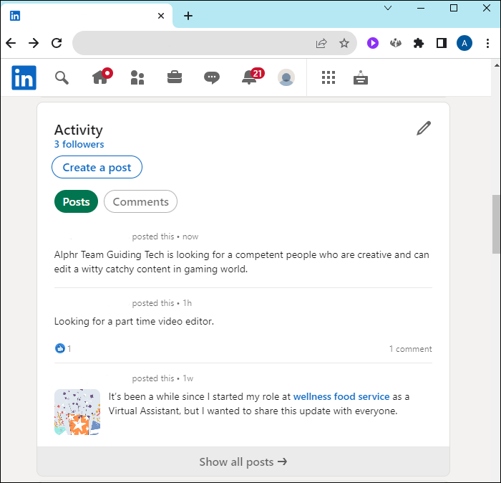Click the share page icon in address bar
Viewport: 501px width, 483px height.
tap(321, 43)
